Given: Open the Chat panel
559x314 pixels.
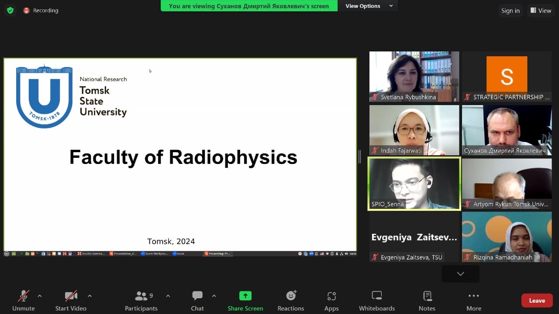Looking at the screenshot, I should coord(197,300).
